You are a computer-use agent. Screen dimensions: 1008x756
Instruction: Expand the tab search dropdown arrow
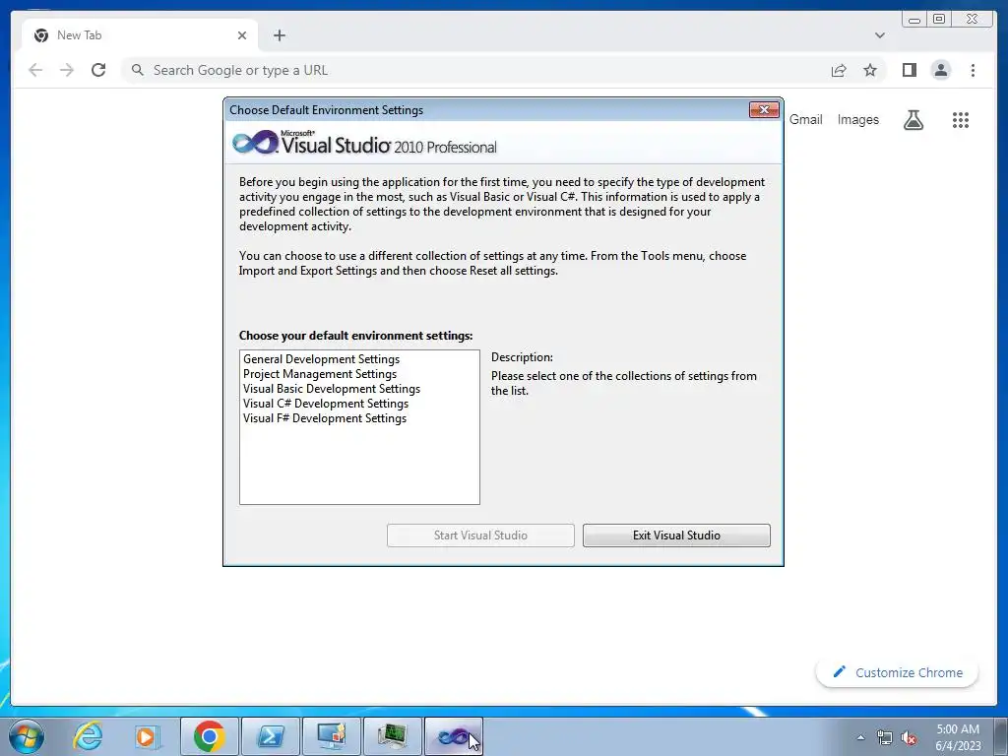click(880, 35)
